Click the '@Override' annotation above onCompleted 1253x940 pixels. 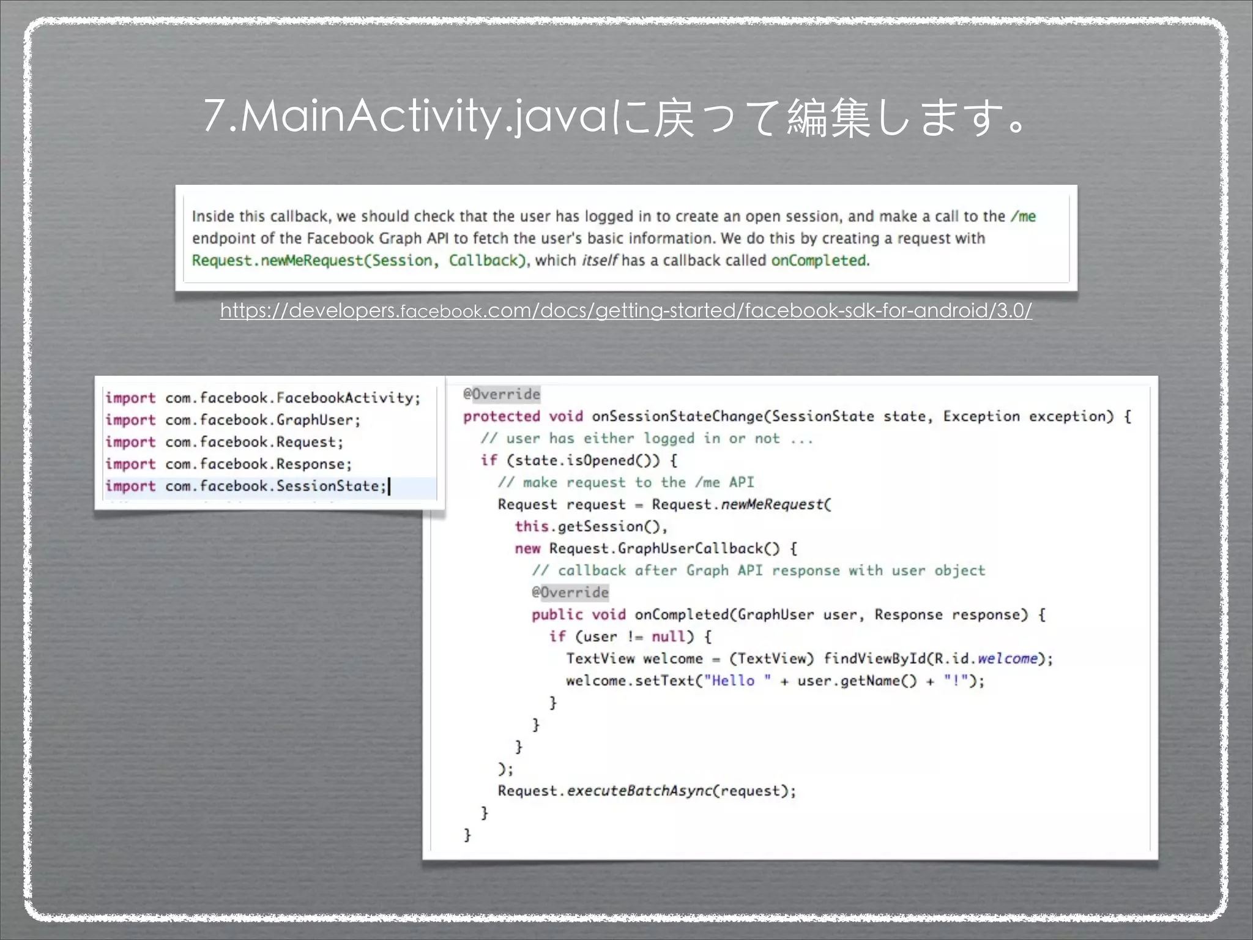(x=570, y=592)
